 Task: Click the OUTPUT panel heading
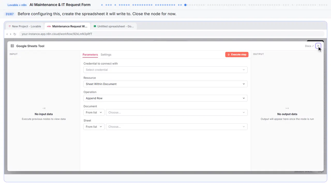[258, 54]
